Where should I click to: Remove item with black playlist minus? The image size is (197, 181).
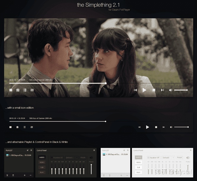coord(30,175)
